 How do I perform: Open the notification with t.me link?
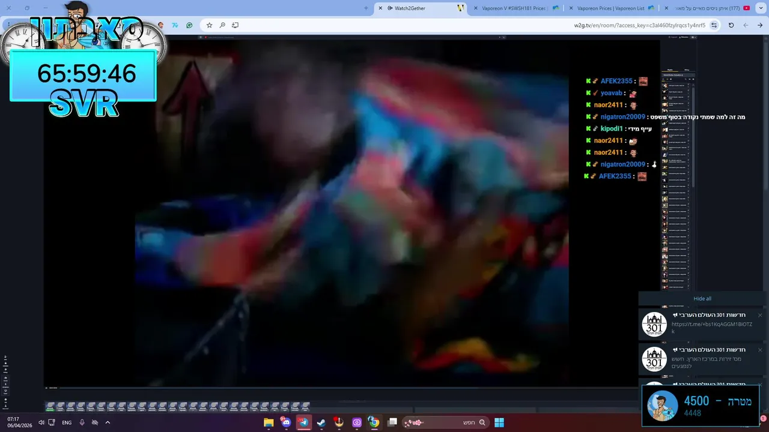pyautogui.click(x=704, y=325)
